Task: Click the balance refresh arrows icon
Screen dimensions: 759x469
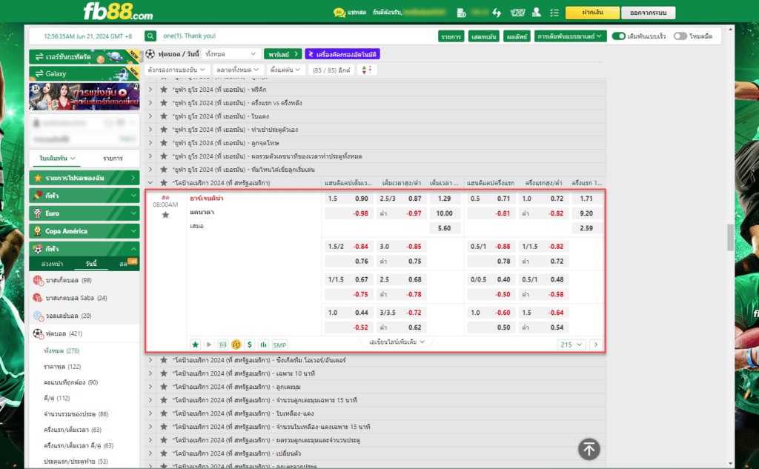Action: pos(497,13)
